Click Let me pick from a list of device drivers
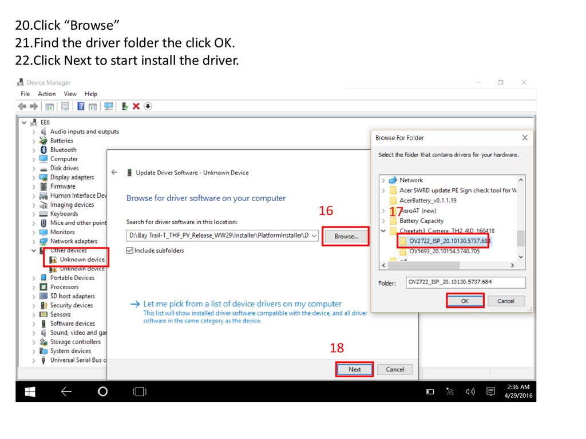The width and height of the screenshot is (586, 439). [x=242, y=304]
